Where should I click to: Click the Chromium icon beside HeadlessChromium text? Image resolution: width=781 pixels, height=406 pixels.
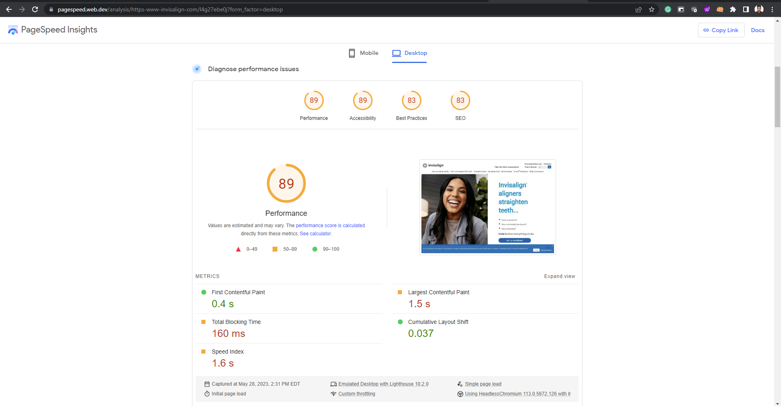[x=460, y=394]
